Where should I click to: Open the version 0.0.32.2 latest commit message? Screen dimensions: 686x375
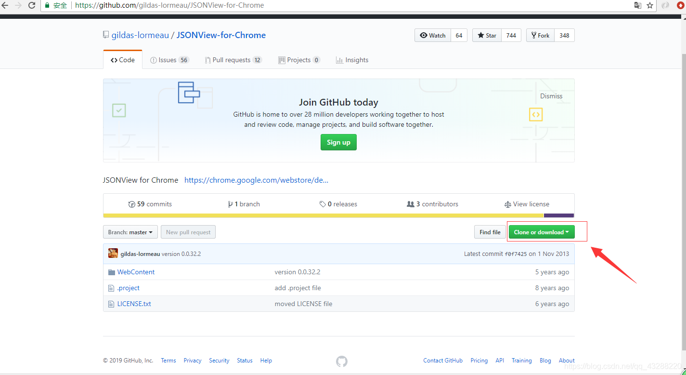pyautogui.click(x=181, y=254)
